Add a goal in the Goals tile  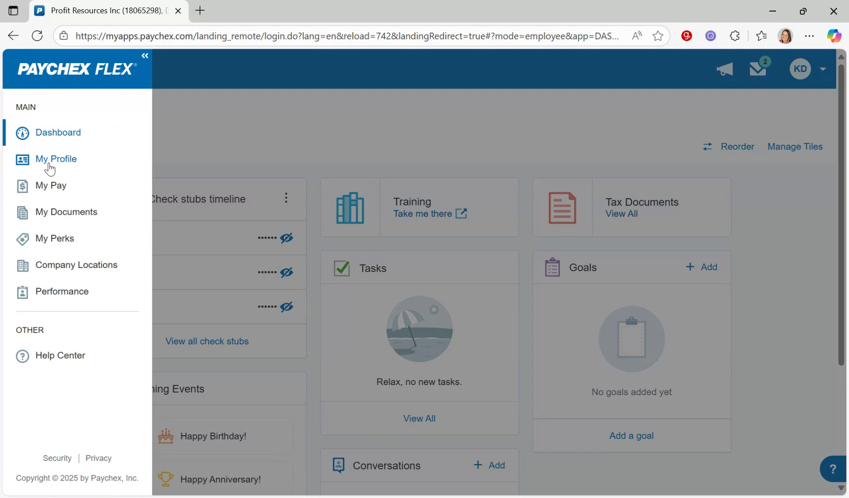coord(631,435)
